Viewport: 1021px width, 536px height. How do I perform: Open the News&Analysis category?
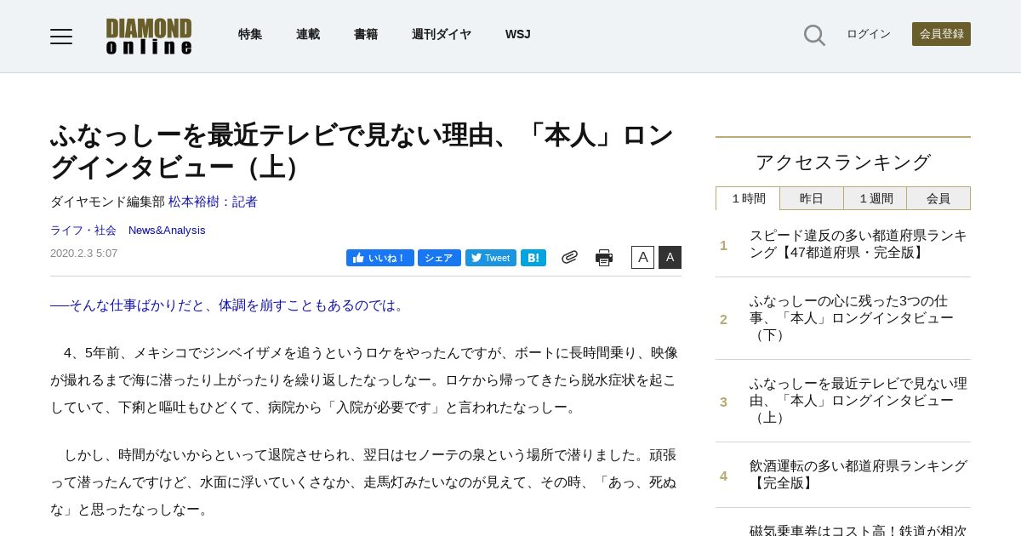coord(167,230)
